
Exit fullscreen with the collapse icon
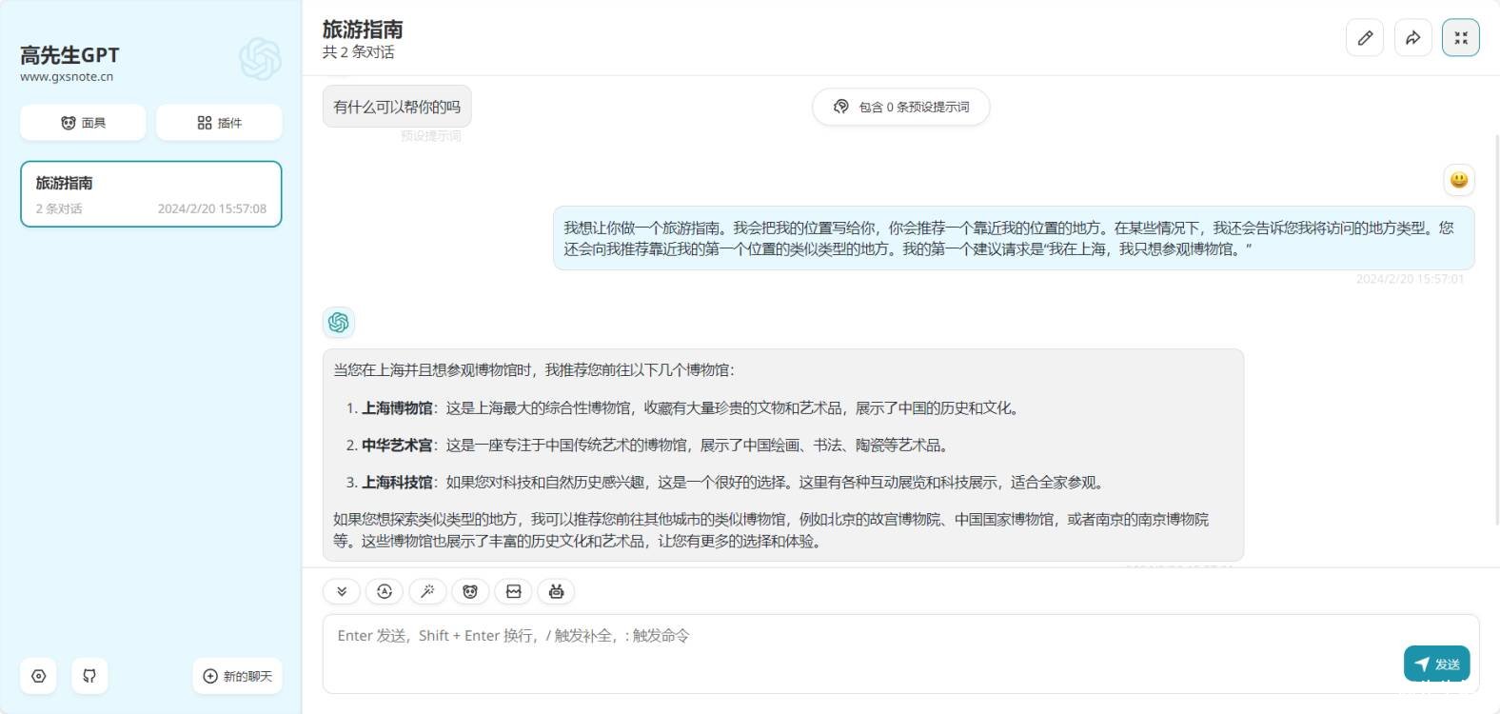point(1461,38)
